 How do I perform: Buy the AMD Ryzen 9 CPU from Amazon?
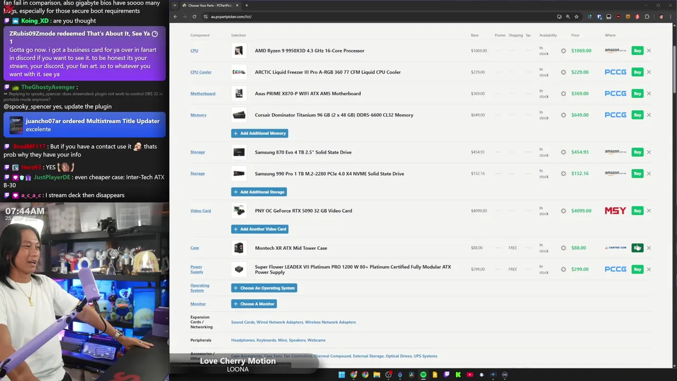[637, 51]
